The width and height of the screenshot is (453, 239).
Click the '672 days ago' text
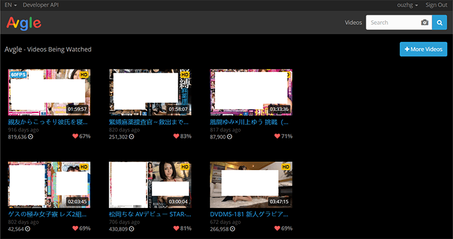click(x=226, y=222)
